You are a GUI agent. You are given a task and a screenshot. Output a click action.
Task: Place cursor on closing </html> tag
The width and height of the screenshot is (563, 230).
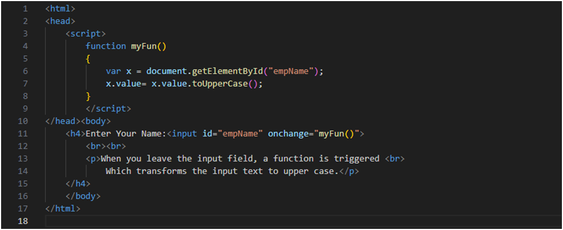(63, 209)
